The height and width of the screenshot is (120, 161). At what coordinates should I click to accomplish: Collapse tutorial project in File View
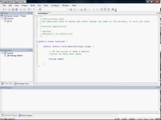point(2,18)
